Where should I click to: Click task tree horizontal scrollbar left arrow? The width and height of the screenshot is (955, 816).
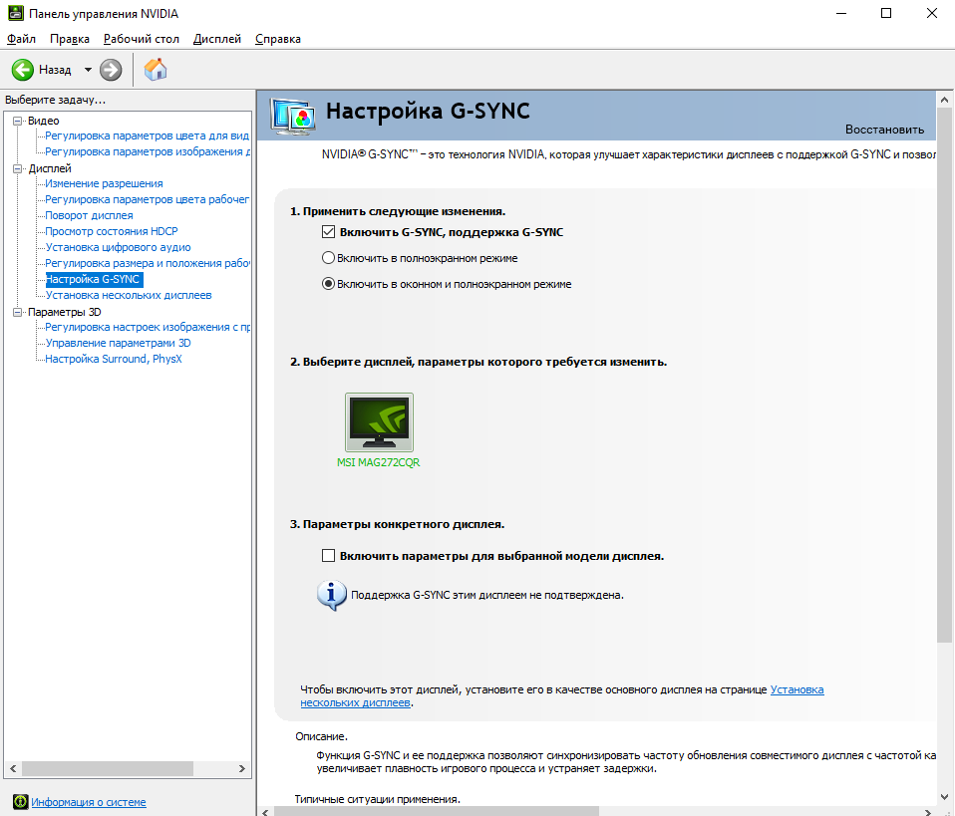coord(13,768)
